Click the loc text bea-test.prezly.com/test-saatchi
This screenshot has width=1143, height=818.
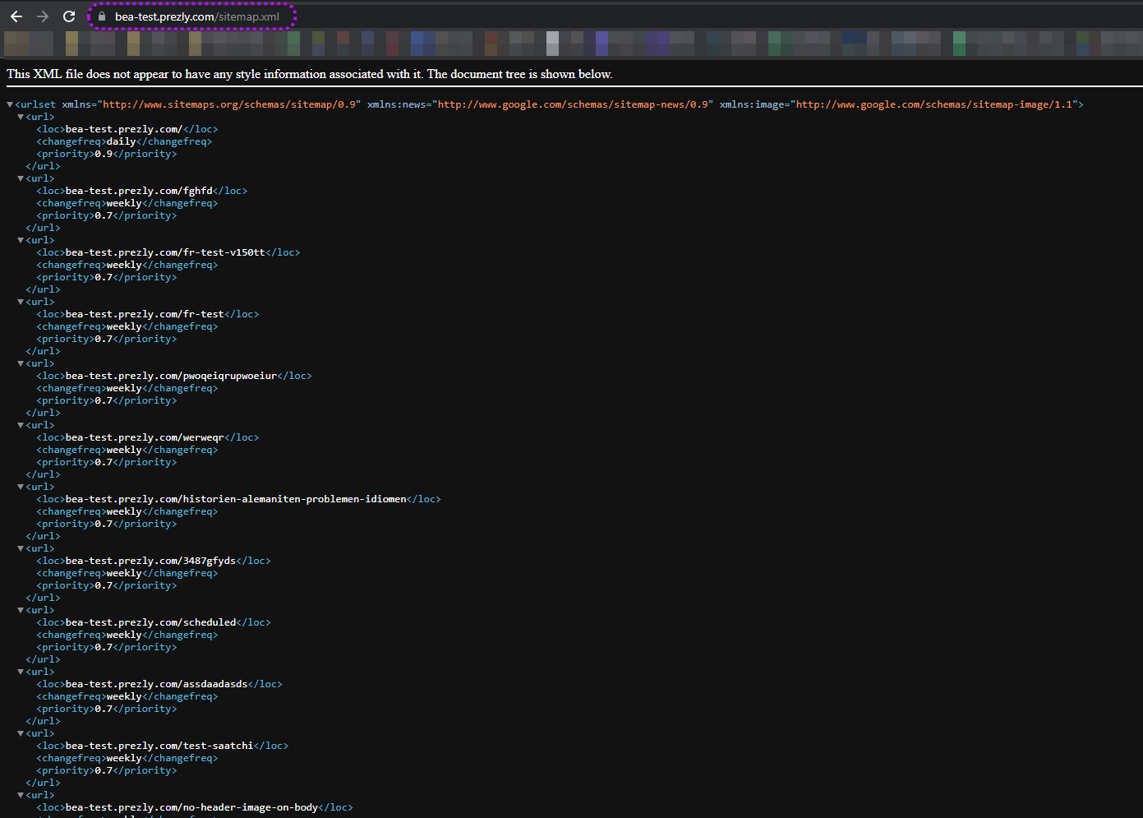click(x=159, y=746)
